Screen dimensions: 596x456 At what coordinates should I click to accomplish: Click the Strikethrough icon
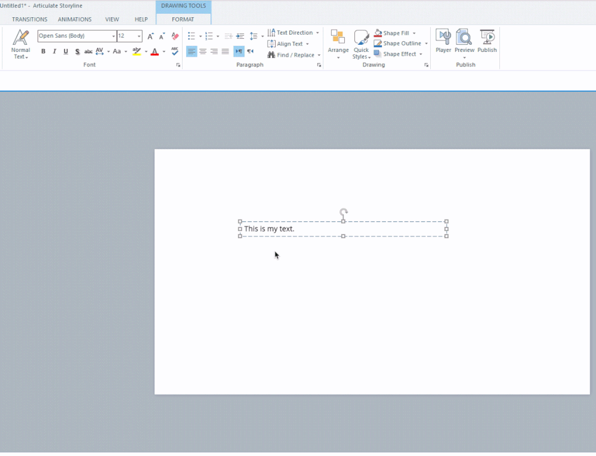point(88,52)
